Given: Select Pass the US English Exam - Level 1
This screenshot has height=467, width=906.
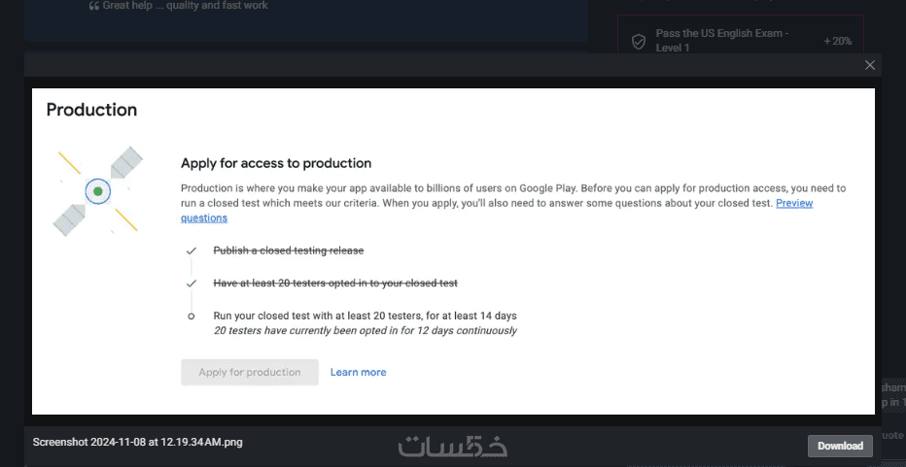Looking at the screenshot, I should [x=721, y=41].
